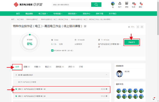This screenshot has width=159, height=102.
Task: Switch to the 笔记 tab
Action: (x=48, y=67)
